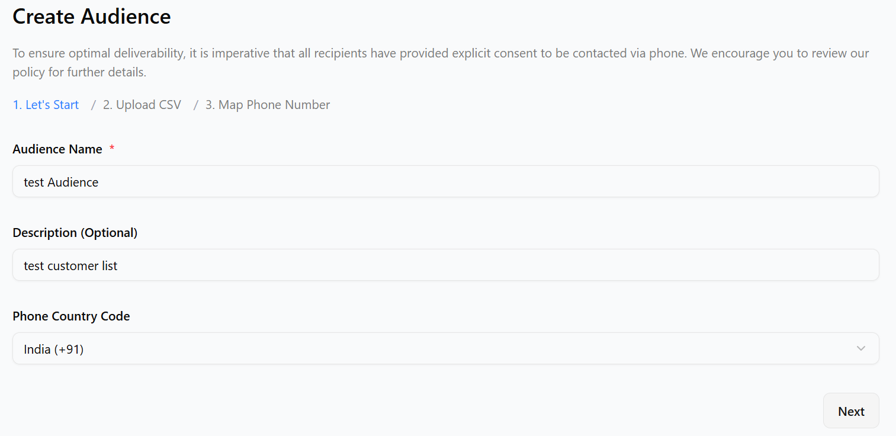Focus the Audience Name input field
This screenshot has height=436, width=896.
coord(445,182)
